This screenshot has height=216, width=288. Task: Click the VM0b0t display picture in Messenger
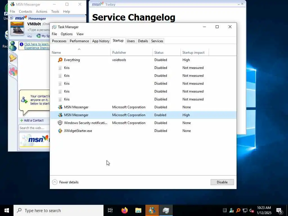point(17,28)
